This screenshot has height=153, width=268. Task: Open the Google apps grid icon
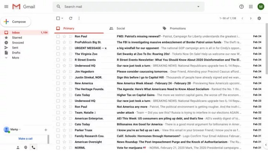(251, 6)
